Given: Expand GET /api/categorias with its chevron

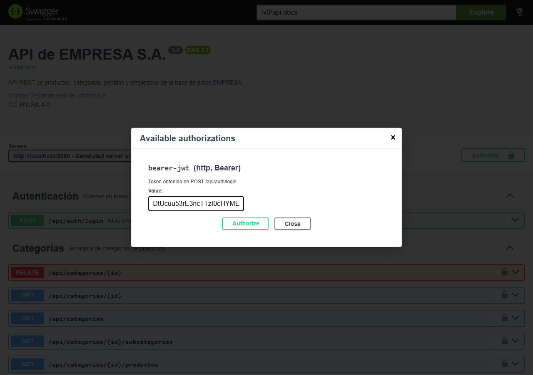Looking at the screenshot, I should (x=516, y=318).
